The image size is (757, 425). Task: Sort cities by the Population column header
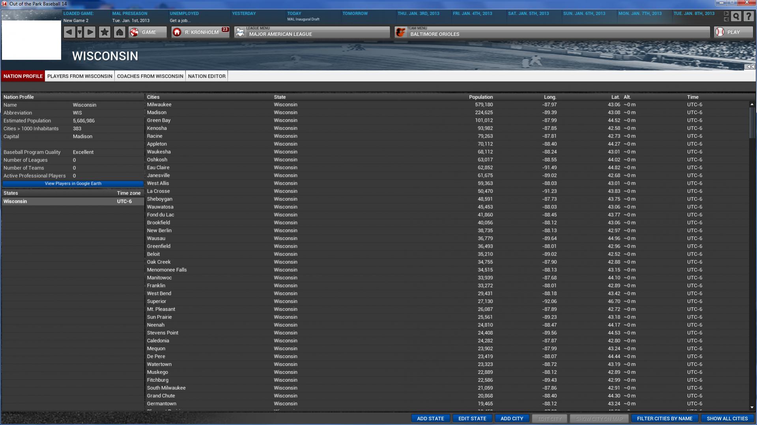pos(480,97)
